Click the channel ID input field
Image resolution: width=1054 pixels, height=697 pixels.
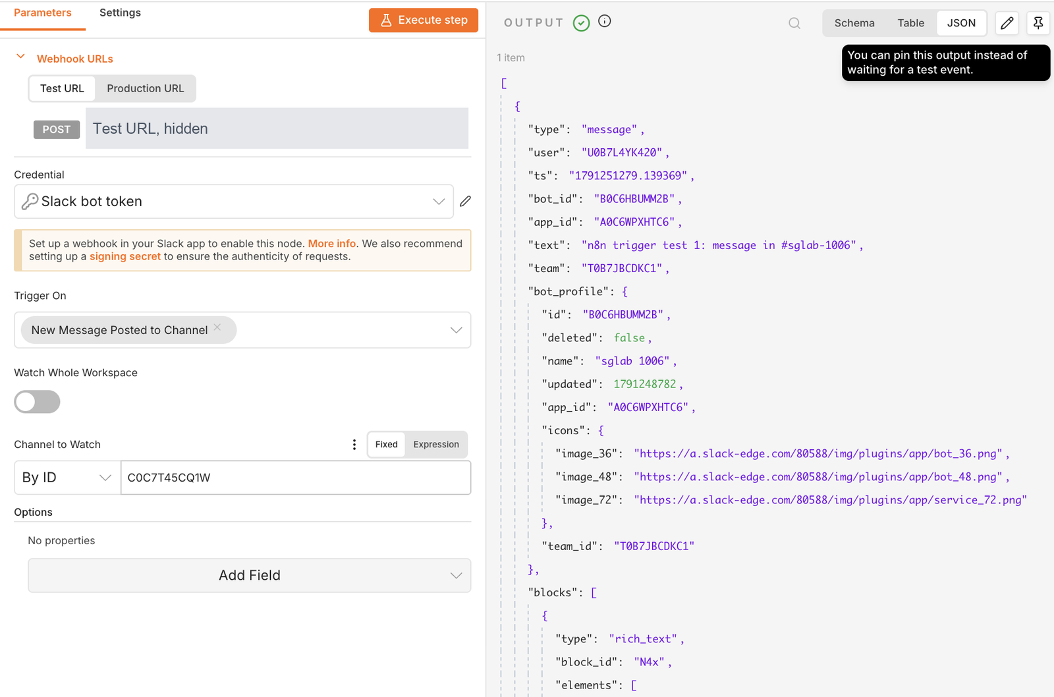(x=296, y=478)
